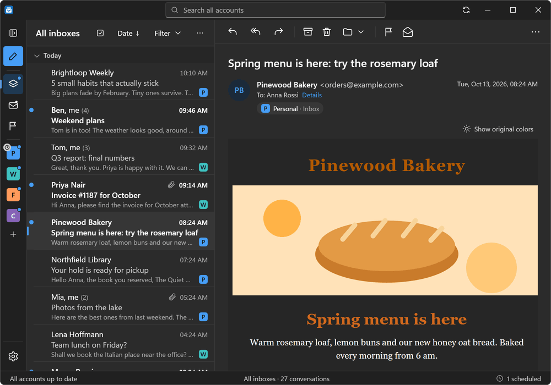Click W account badge on Q3 report row
551x385 pixels.
pos(203,167)
